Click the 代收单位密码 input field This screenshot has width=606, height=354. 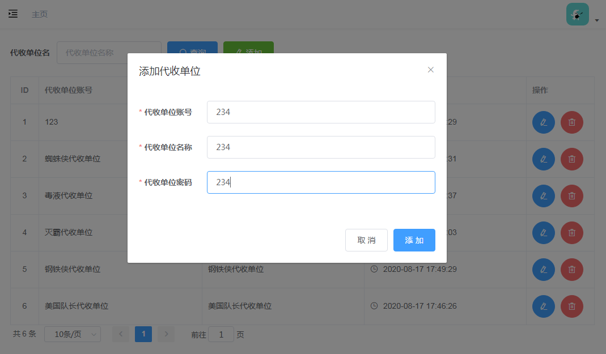(321, 182)
